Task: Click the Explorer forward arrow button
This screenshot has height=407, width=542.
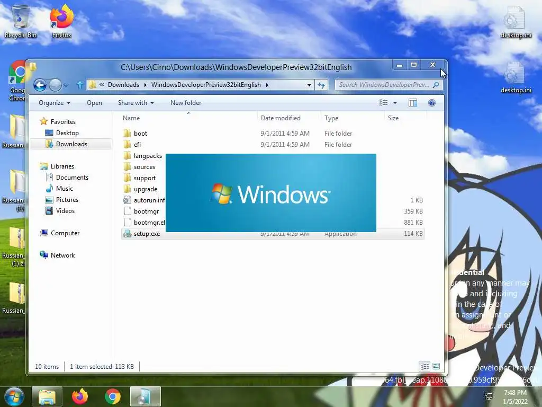Action: pyautogui.click(x=55, y=85)
